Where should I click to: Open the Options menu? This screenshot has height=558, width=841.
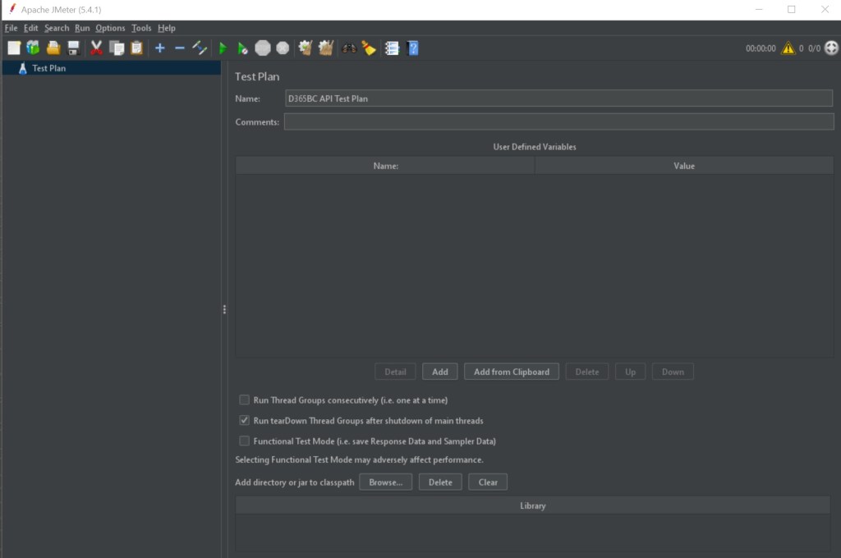110,28
